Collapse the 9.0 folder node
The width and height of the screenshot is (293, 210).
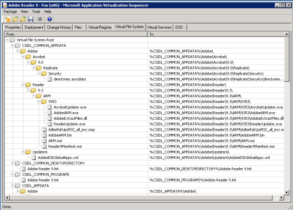pos(28,63)
